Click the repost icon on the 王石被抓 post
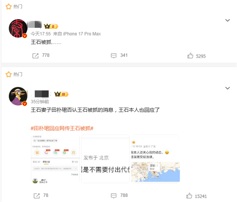 pos(35,56)
